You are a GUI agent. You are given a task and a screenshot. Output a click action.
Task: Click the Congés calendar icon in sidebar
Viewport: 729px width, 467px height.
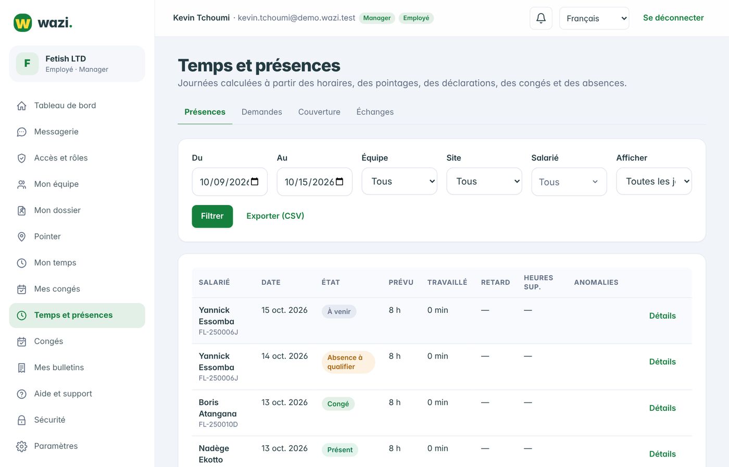(x=21, y=342)
